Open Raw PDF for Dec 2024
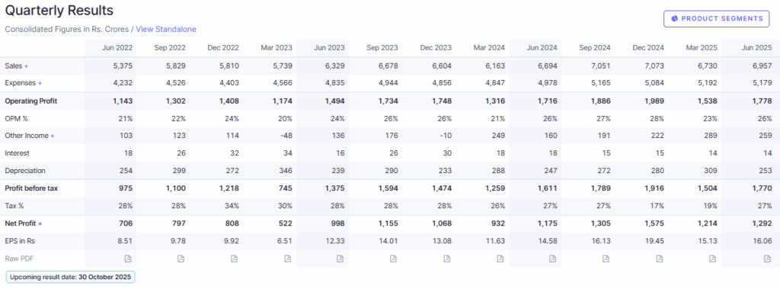The height and width of the screenshot is (289, 780). point(659,258)
